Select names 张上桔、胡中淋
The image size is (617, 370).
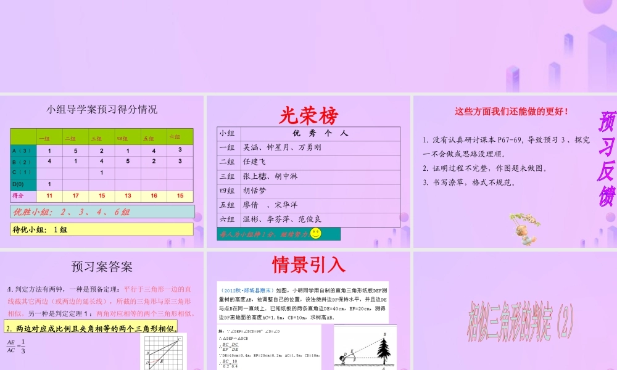pyautogui.click(x=270, y=176)
